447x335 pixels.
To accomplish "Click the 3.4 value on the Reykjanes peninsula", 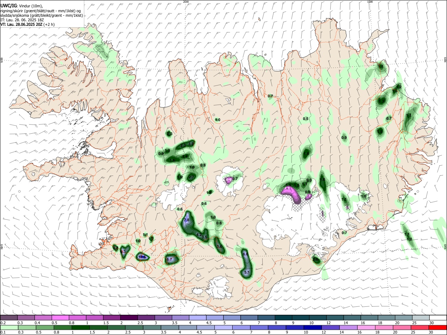I will click(115, 247).
